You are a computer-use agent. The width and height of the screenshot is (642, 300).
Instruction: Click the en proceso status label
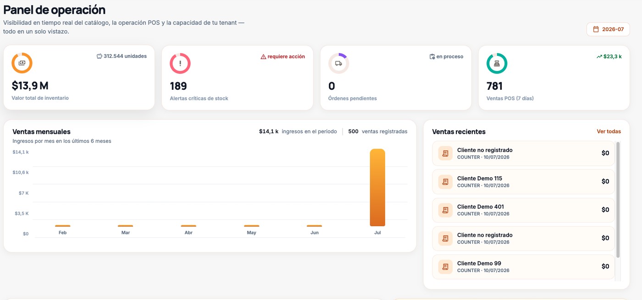(450, 57)
